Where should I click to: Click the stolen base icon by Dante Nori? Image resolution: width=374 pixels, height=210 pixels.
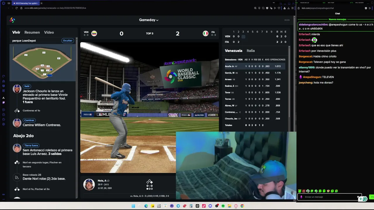(x=17, y=177)
